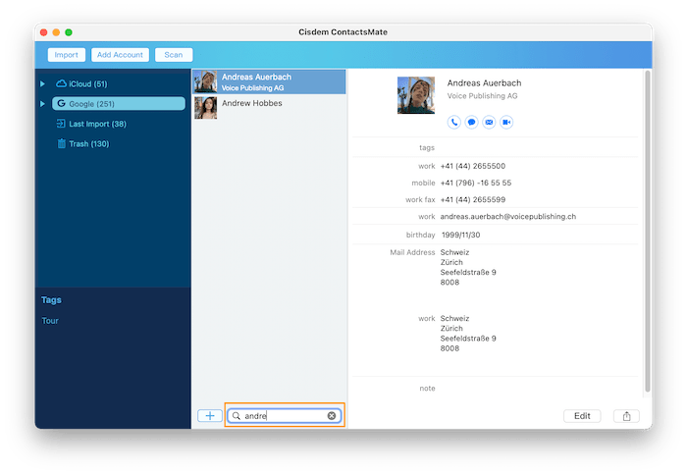The image size is (687, 475).
Task: Click the Edit button
Action: tap(582, 416)
